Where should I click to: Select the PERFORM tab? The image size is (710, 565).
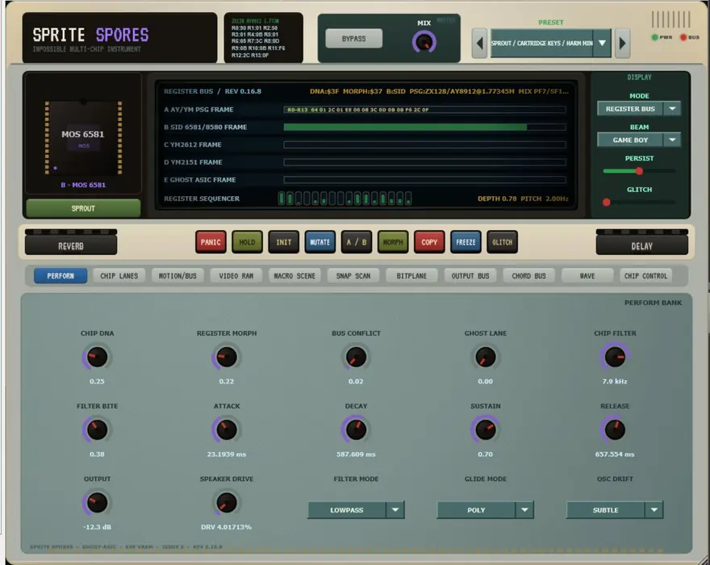coord(61,275)
